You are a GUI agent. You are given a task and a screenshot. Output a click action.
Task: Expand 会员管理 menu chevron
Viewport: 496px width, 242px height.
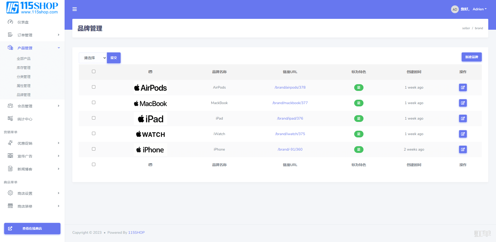59,106
